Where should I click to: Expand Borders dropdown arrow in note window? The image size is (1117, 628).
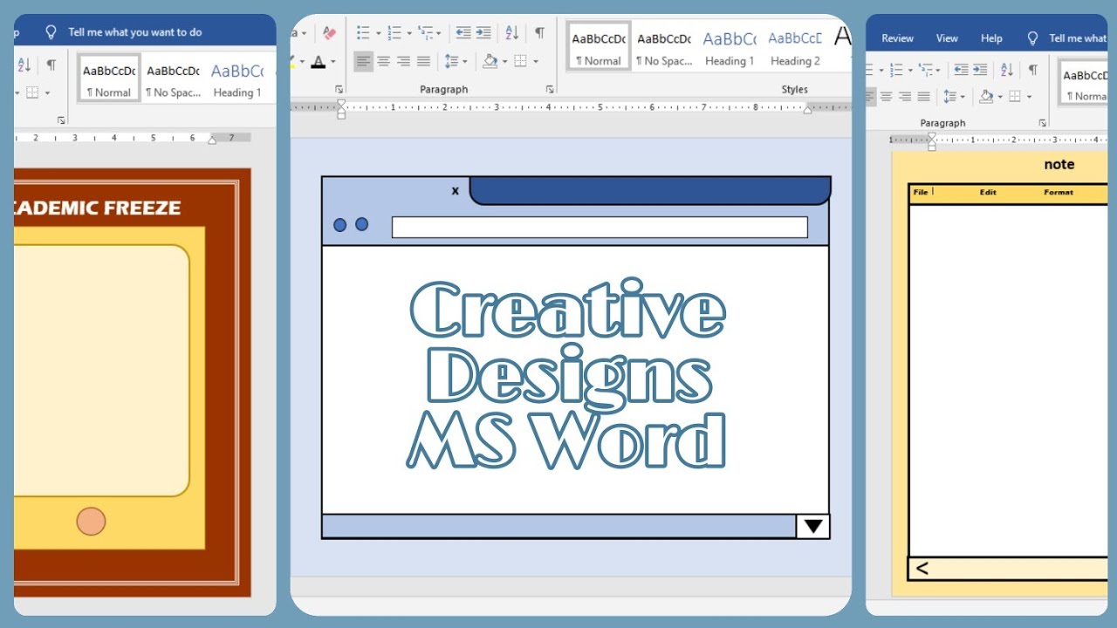[x=1029, y=98]
